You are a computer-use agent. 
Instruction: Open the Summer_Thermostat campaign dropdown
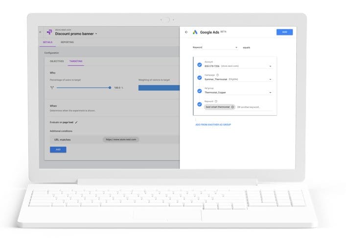click(271, 79)
